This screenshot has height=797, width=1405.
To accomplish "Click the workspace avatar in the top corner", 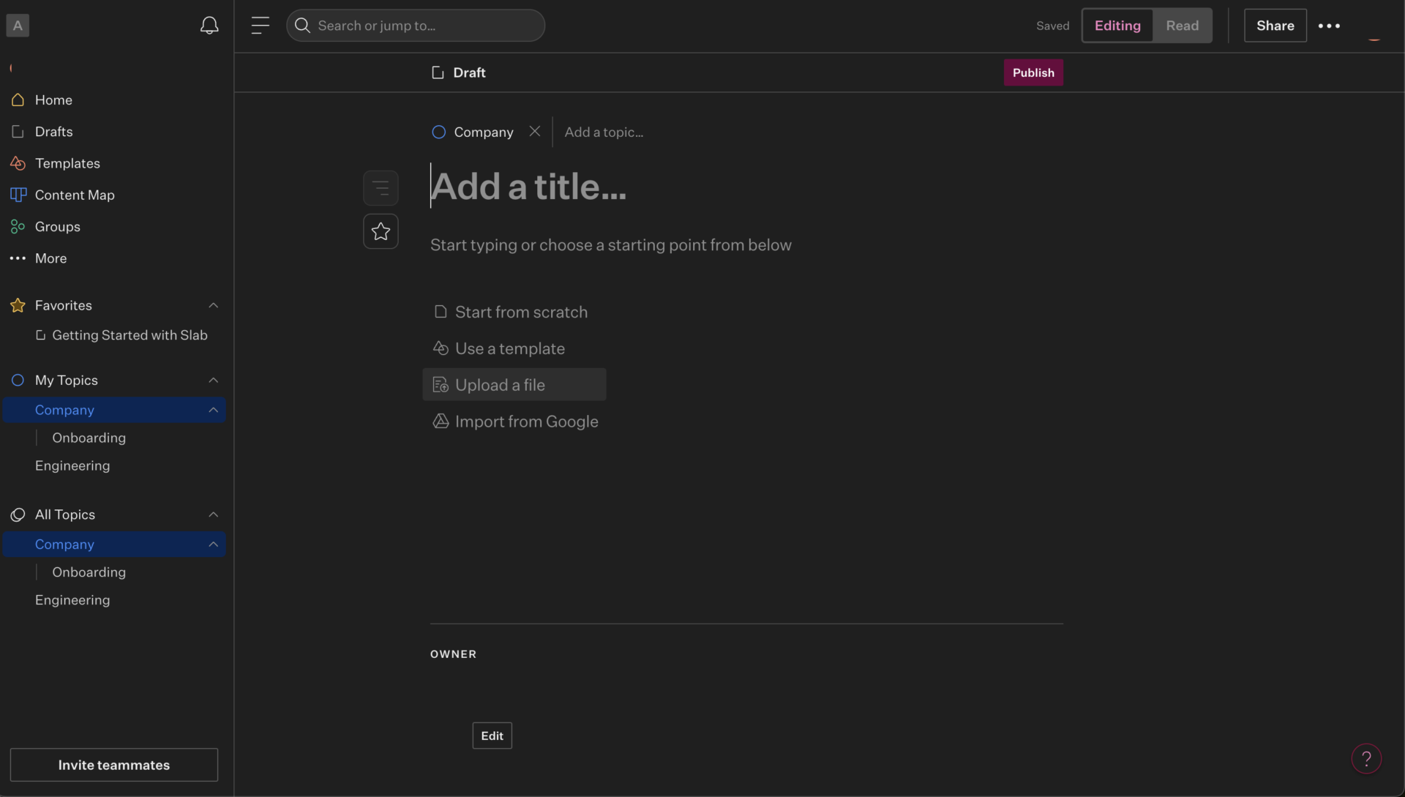I will [x=18, y=25].
